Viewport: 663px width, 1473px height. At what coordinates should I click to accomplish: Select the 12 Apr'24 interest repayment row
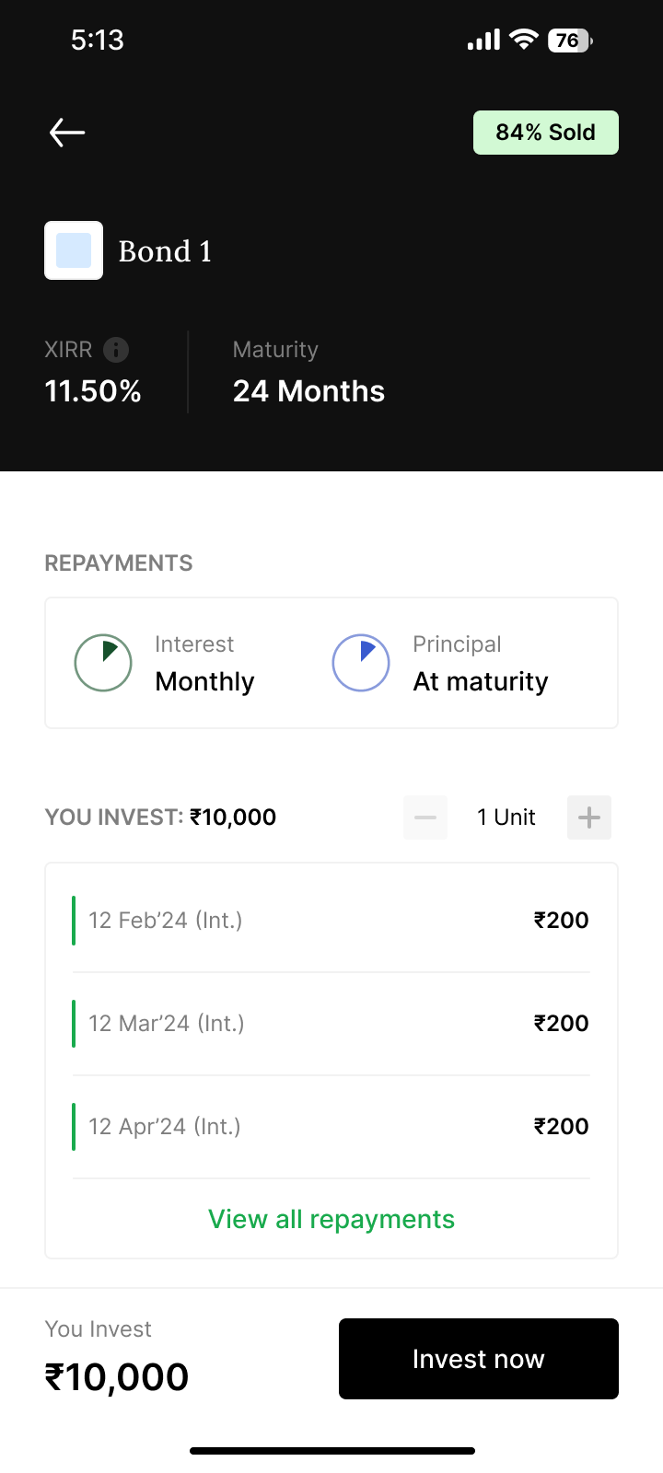click(331, 1127)
